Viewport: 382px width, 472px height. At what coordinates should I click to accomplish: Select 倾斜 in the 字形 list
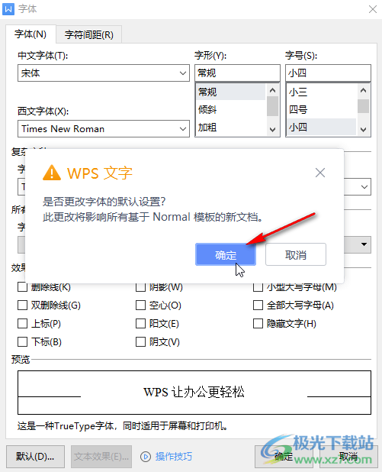pos(230,109)
